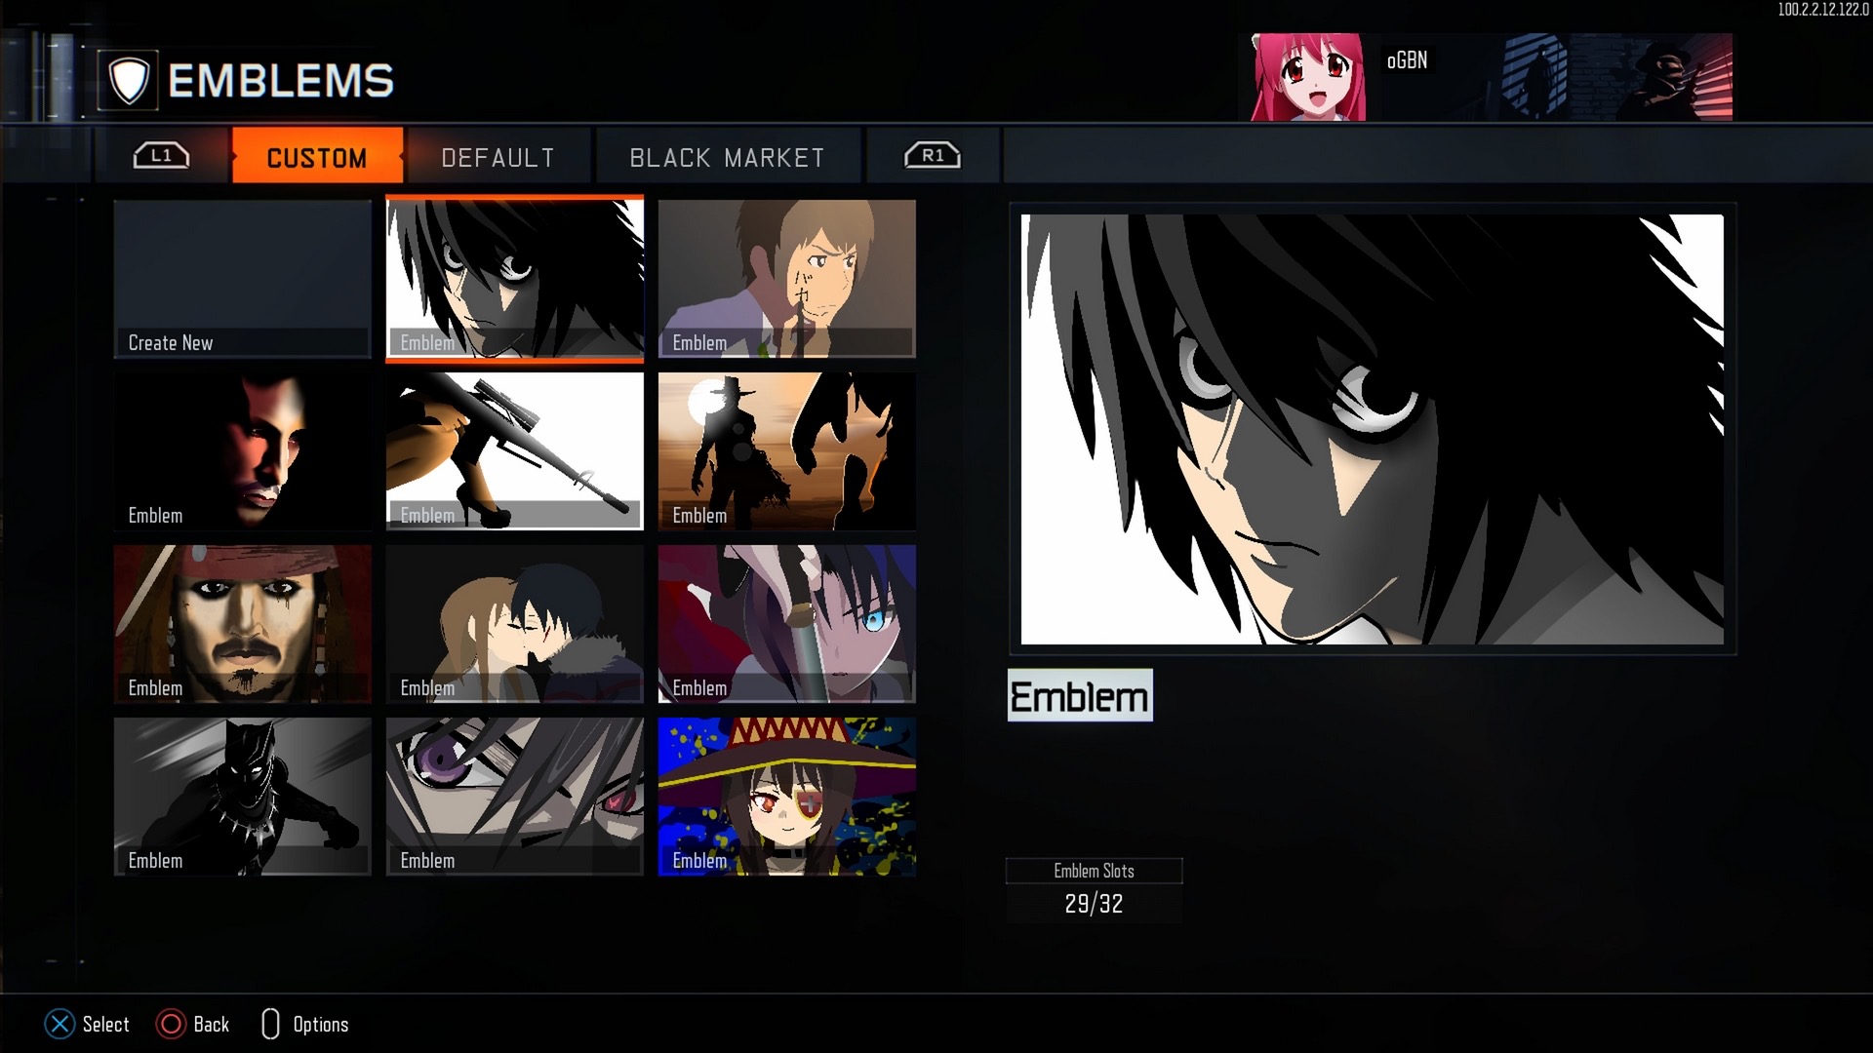This screenshot has width=1873, height=1053.
Task: Switch to the Custom tab
Action: [x=317, y=157]
